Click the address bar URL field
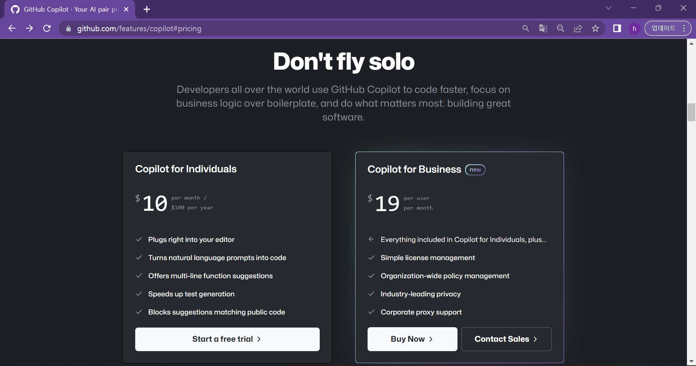 point(290,28)
